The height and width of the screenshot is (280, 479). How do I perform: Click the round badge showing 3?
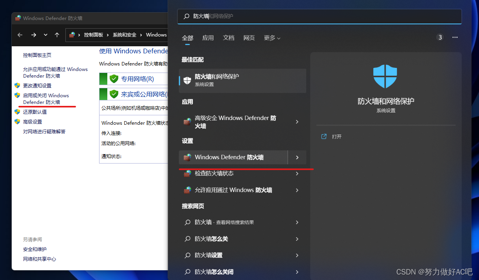point(440,37)
